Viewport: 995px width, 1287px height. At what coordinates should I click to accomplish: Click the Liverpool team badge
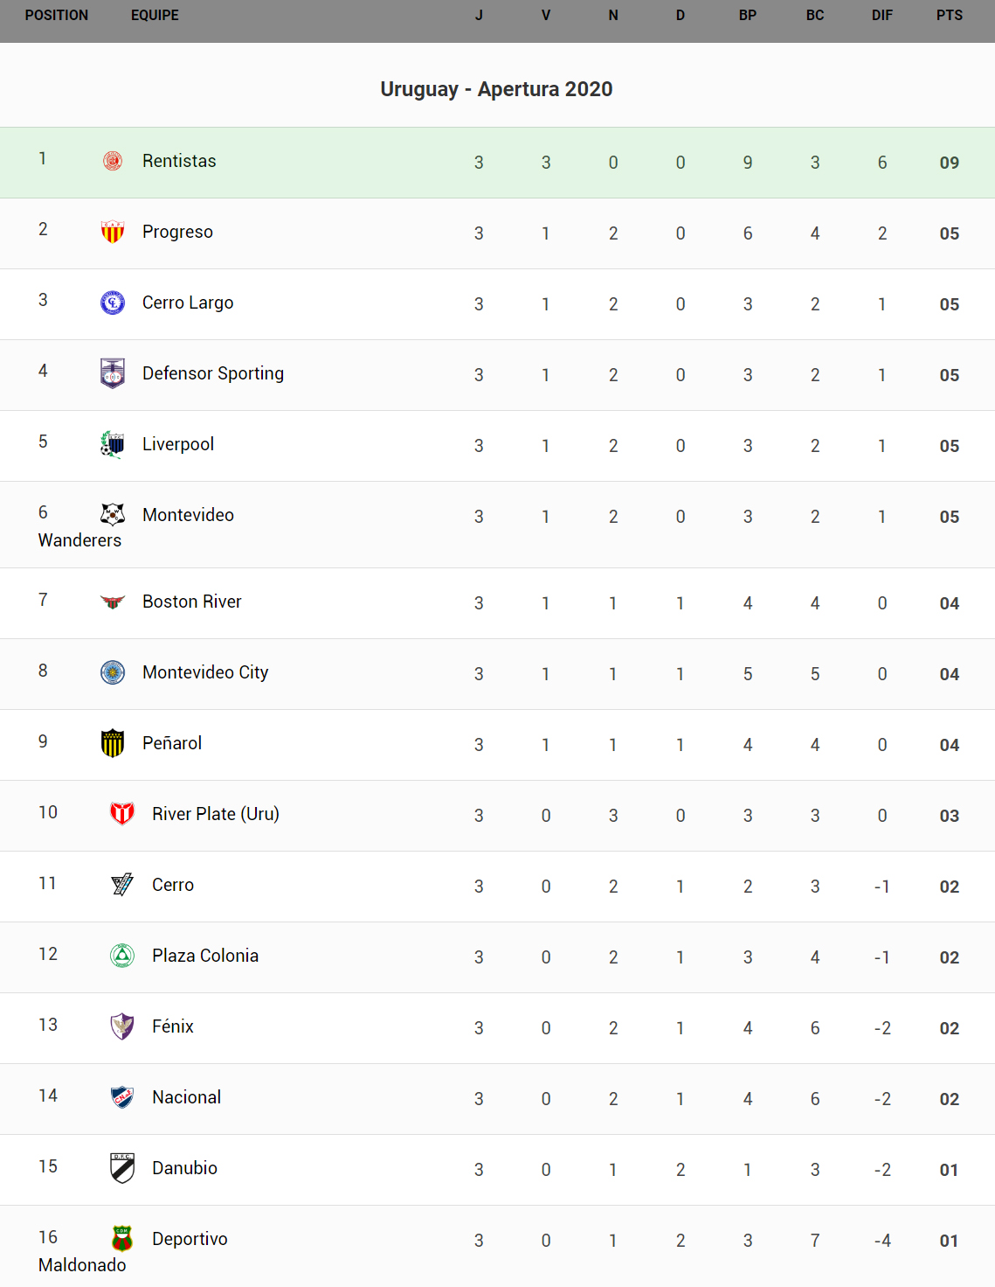click(x=113, y=444)
